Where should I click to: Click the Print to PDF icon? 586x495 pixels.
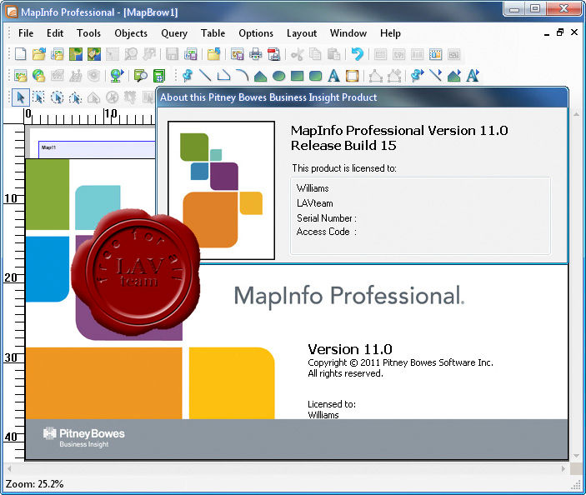tap(274, 54)
